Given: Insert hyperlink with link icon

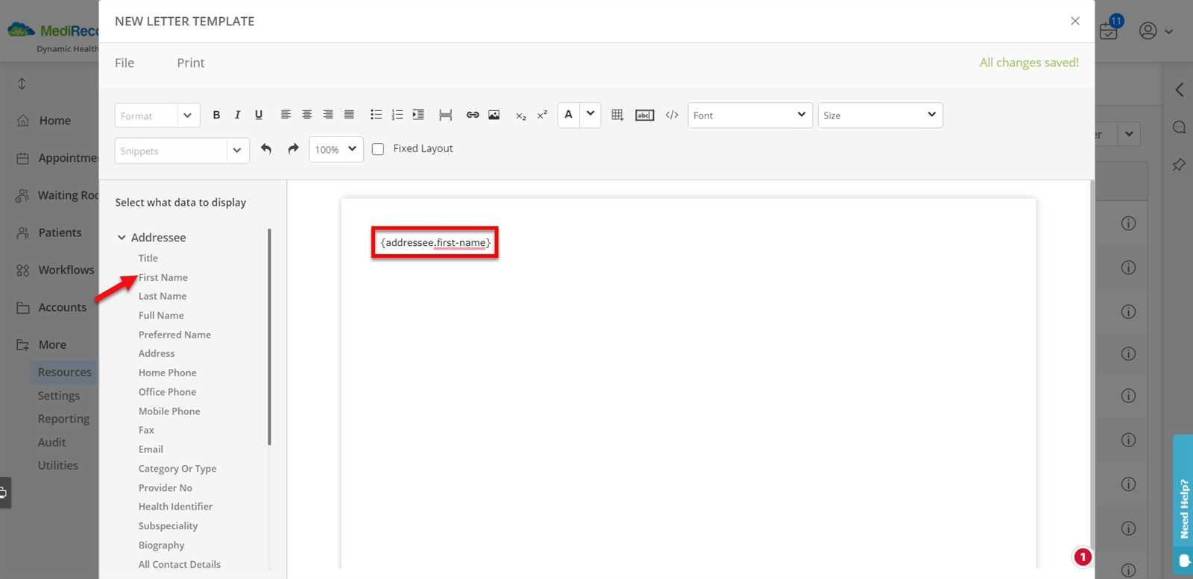Looking at the screenshot, I should point(473,115).
